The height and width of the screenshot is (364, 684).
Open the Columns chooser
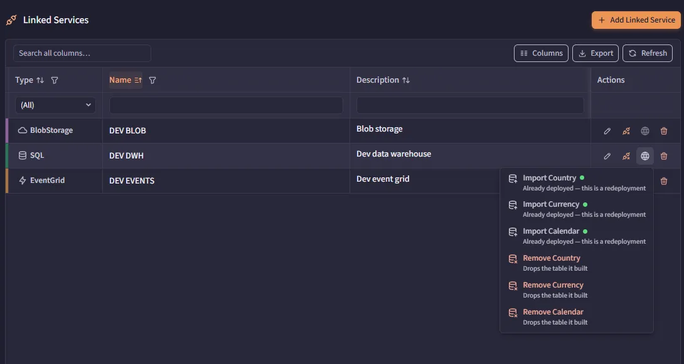tap(541, 53)
